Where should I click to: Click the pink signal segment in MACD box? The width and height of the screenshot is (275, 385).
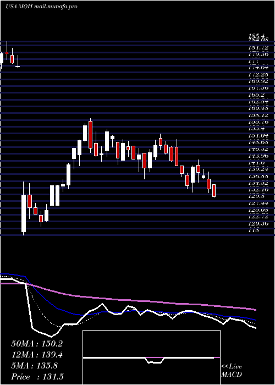tap(155, 358)
